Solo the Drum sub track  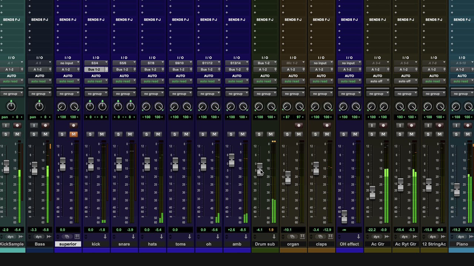[x=259, y=134]
